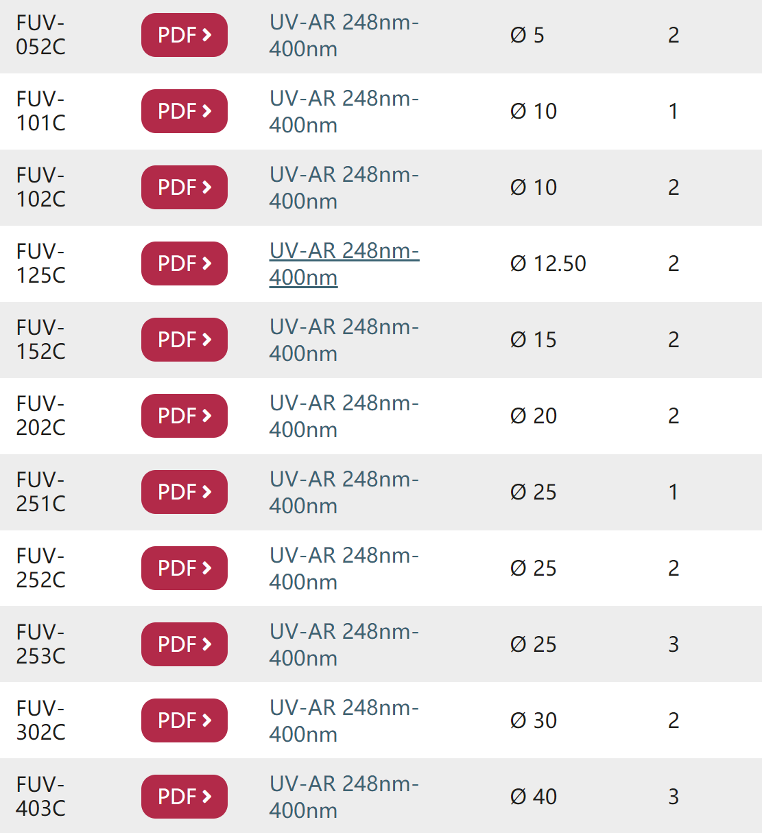Open the UV-AR coating link for FUV-403C
Screen dimensions: 762x833
(x=344, y=797)
